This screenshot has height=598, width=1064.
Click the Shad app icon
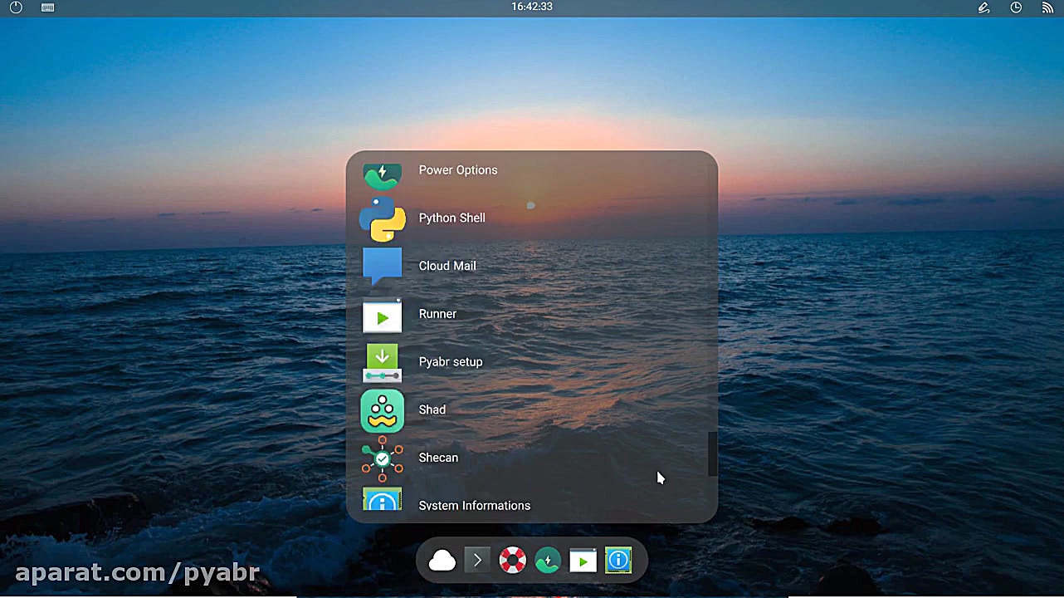382,410
